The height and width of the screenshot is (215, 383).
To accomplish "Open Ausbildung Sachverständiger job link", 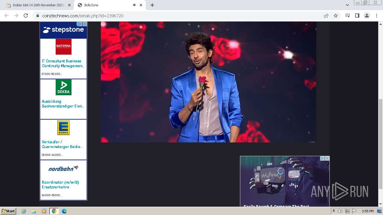I will pyautogui.click(x=63, y=104).
